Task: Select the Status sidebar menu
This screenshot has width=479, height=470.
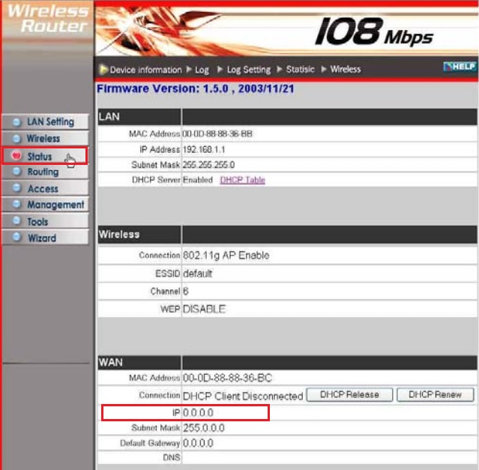Action: pyautogui.click(x=44, y=156)
